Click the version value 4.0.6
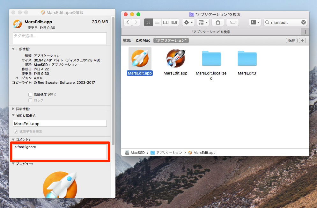The height and width of the screenshot is (208, 317). [x=38, y=78]
